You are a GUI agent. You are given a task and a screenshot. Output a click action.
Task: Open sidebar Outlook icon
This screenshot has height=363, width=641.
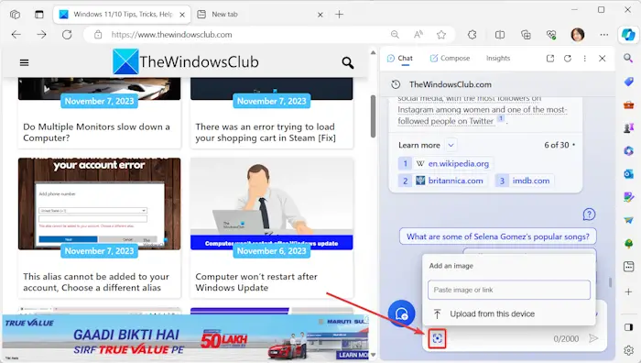pos(628,174)
